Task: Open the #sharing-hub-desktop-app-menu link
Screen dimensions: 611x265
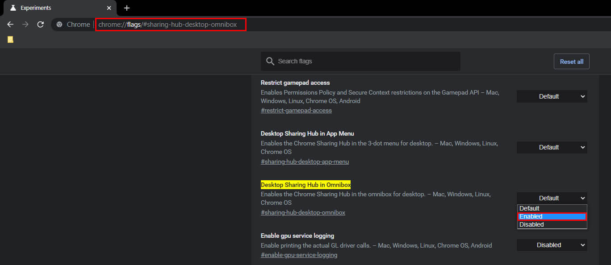Action: coord(305,161)
